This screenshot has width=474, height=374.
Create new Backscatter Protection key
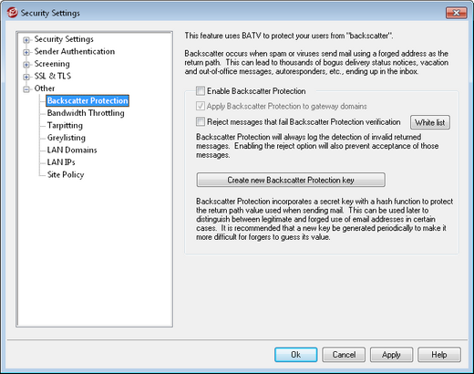coord(291,180)
